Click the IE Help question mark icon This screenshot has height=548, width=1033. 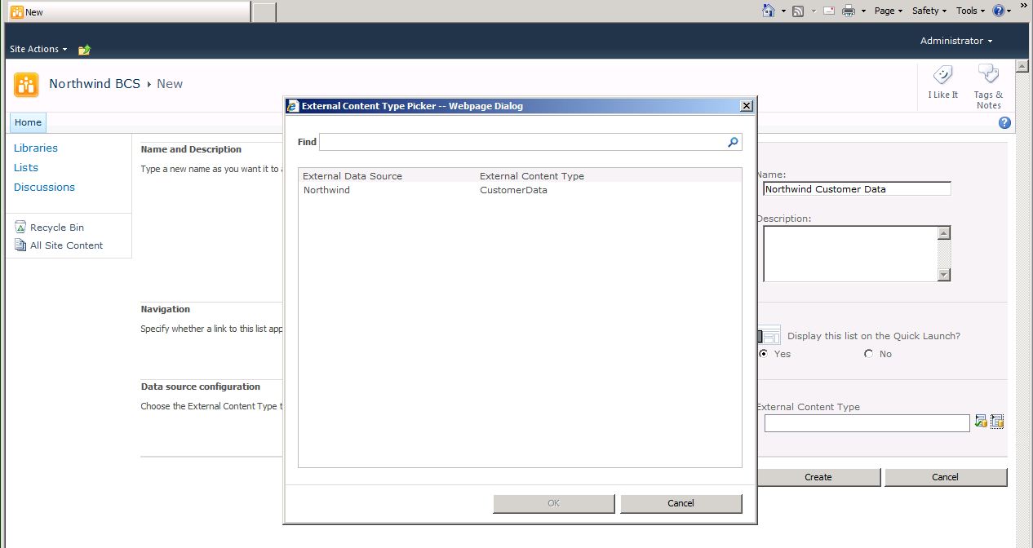pyautogui.click(x=1000, y=11)
